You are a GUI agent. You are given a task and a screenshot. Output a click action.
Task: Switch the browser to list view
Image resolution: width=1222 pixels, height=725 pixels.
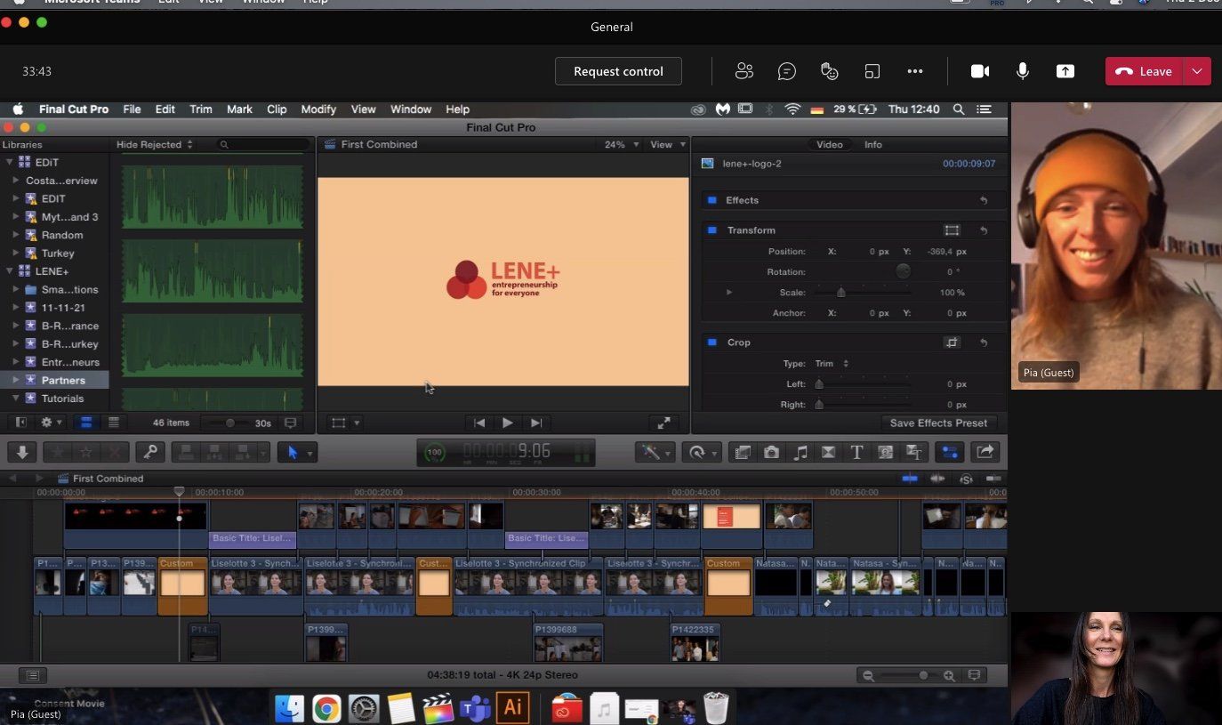click(114, 423)
